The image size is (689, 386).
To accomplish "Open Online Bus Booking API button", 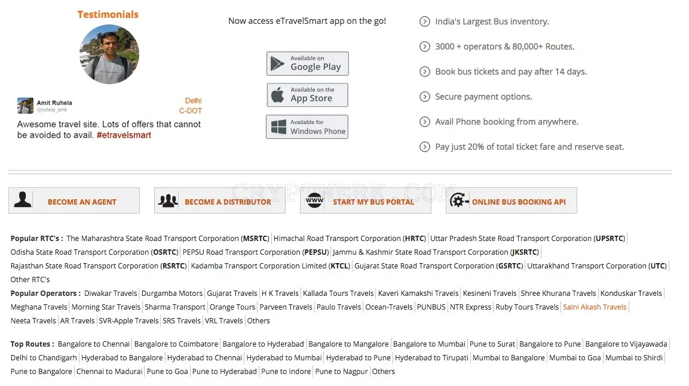I will [x=511, y=200].
